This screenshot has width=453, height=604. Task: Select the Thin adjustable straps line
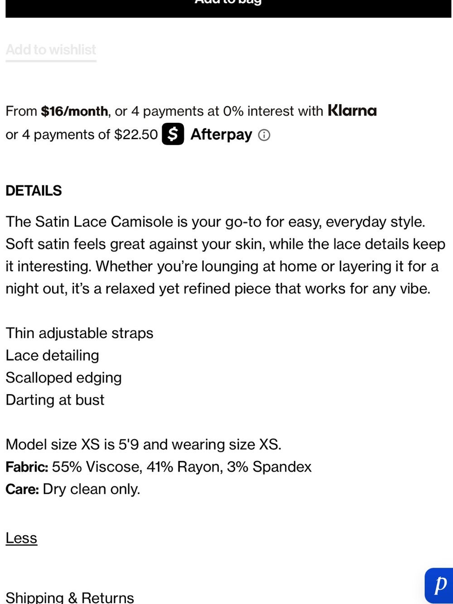pyautogui.click(x=79, y=333)
